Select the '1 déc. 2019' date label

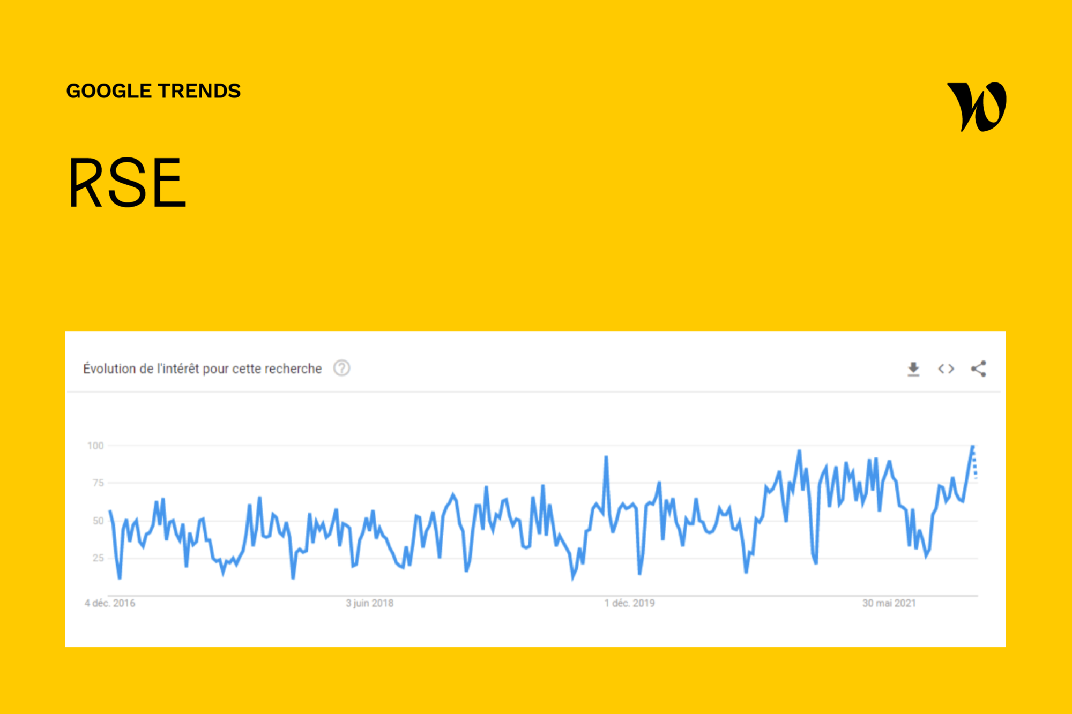click(630, 603)
